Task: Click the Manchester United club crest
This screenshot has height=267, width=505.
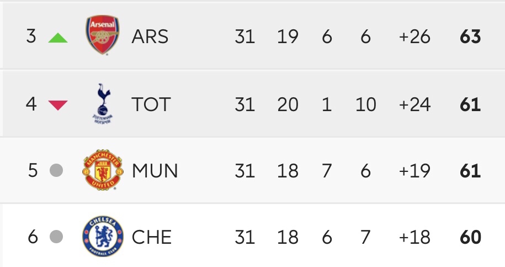Action: pyautogui.click(x=103, y=170)
